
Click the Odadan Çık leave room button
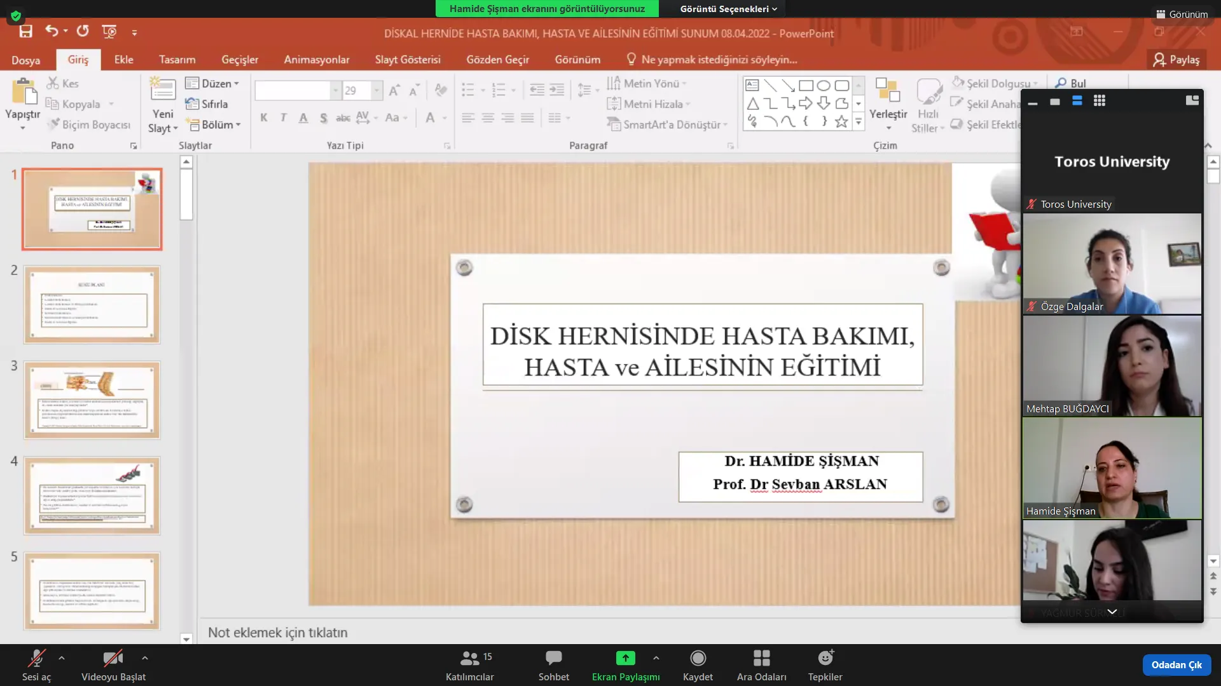pyautogui.click(x=1176, y=664)
